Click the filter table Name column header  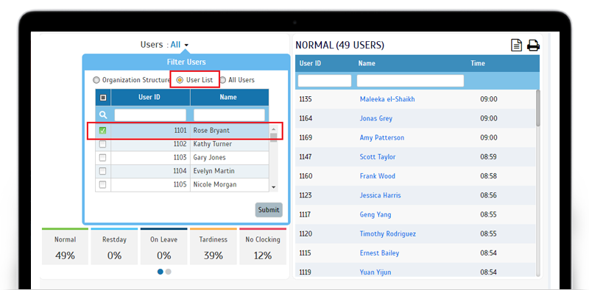point(229,97)
